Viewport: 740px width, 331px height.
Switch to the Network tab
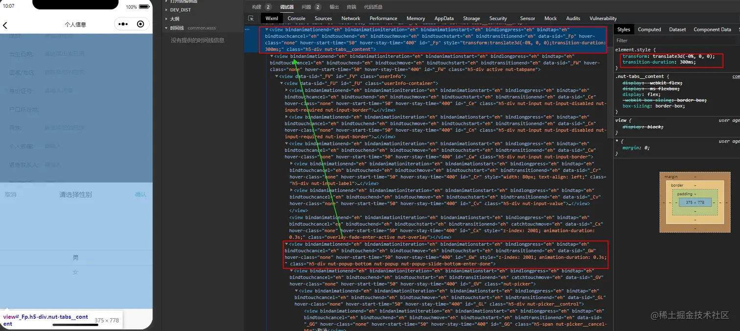pyautogui.click(x=351, y=18)
